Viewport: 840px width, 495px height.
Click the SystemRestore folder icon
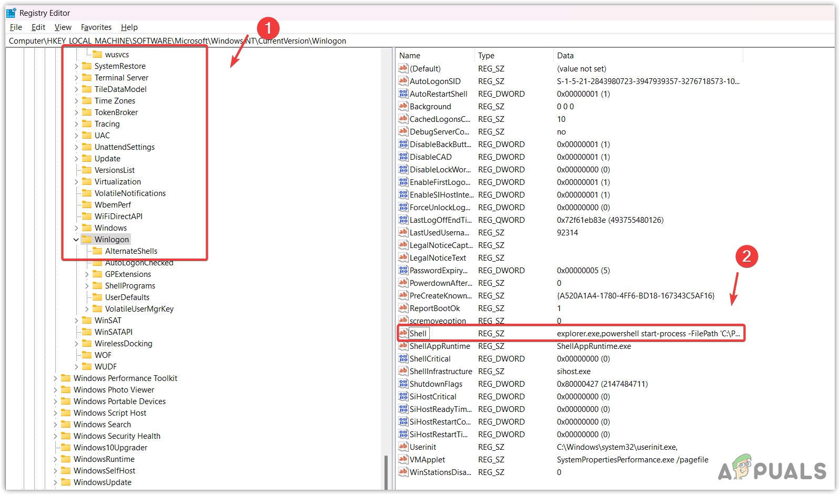(x=87, y=66)
